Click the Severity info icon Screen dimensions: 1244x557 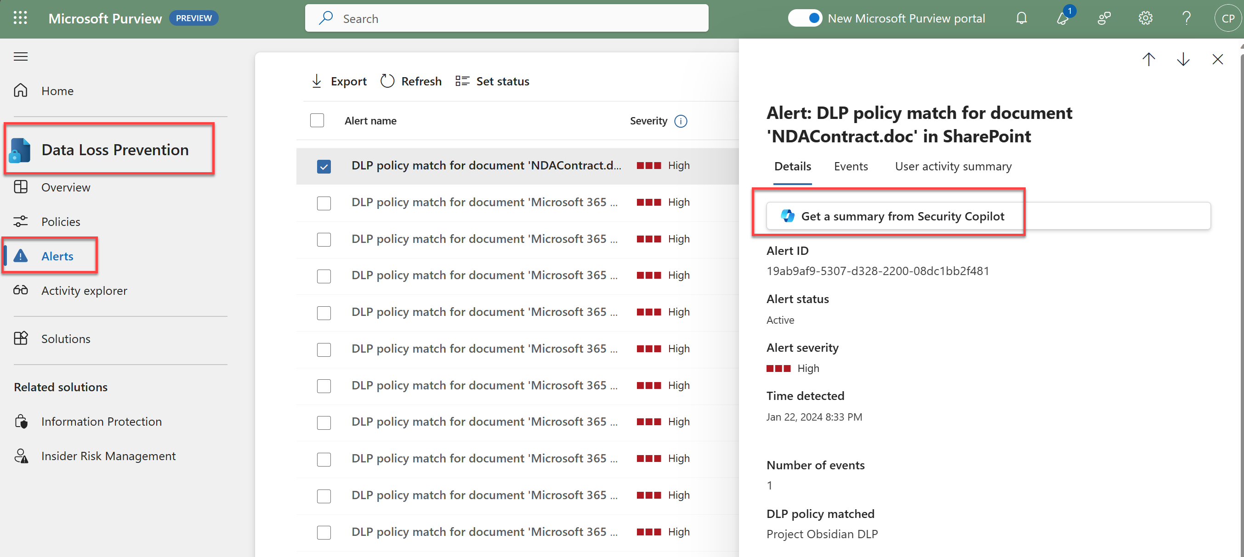(x=681, y=121)
